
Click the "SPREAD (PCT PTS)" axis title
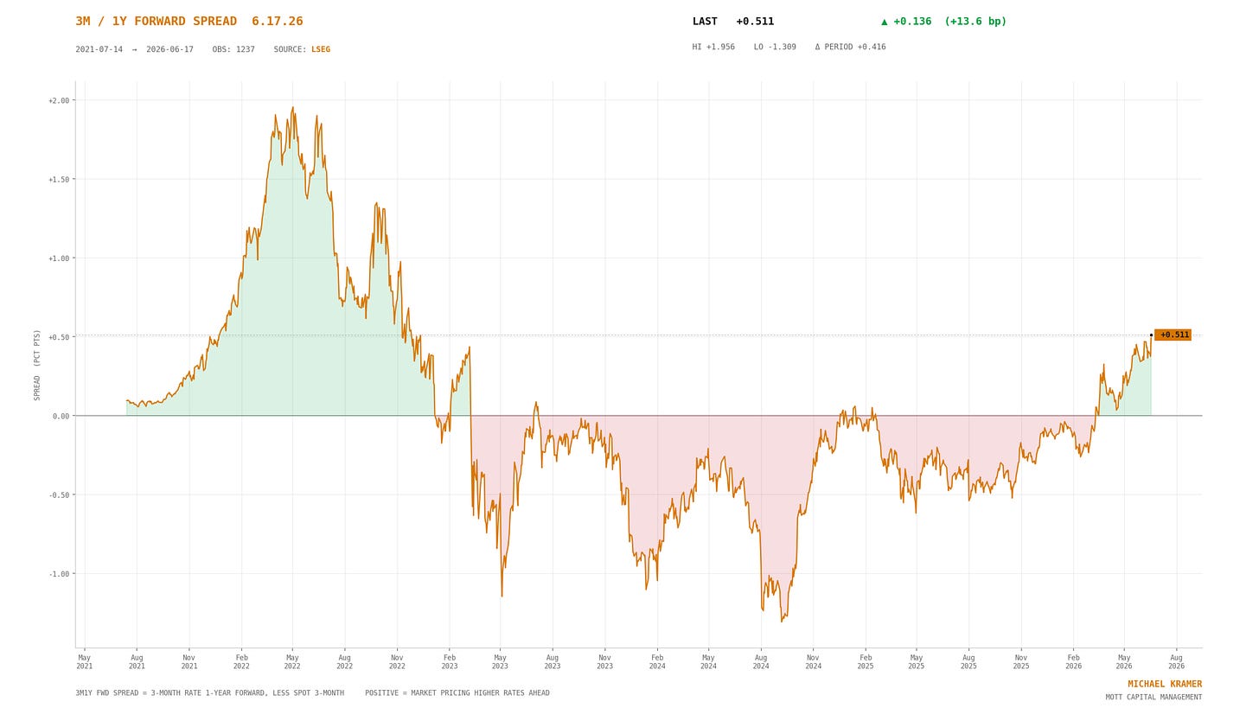coord(37,365)
